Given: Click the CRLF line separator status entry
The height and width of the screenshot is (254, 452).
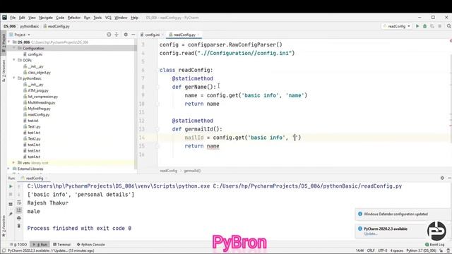Looking at the screenshot, I should click(x=371, y=250).
